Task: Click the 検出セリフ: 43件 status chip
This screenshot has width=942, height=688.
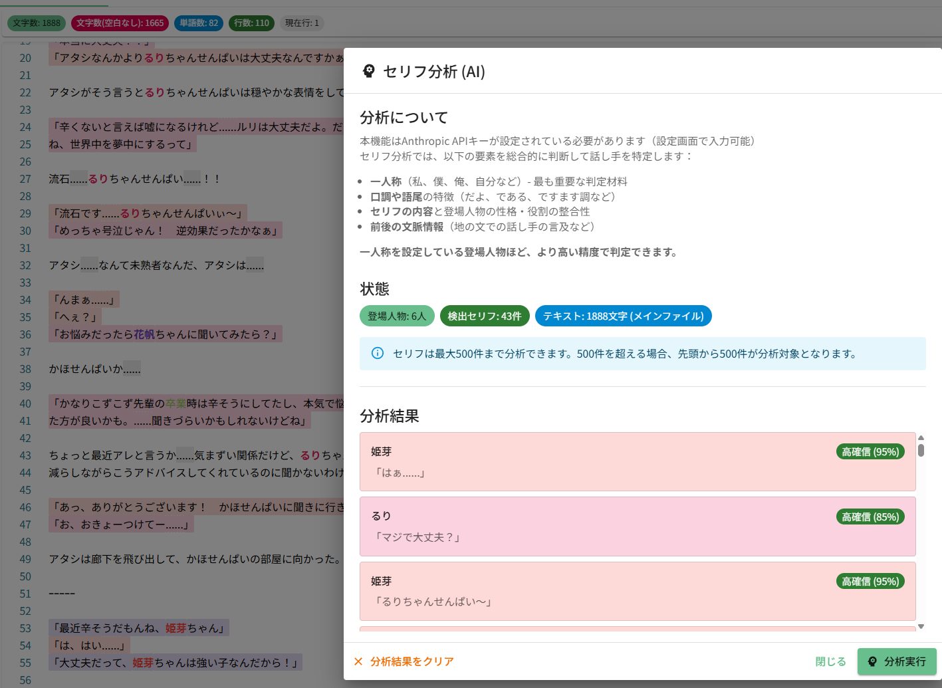Action: pyautogui.click(x=484, y=316)
